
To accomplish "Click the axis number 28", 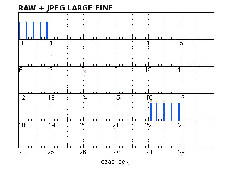I will 149,152.
